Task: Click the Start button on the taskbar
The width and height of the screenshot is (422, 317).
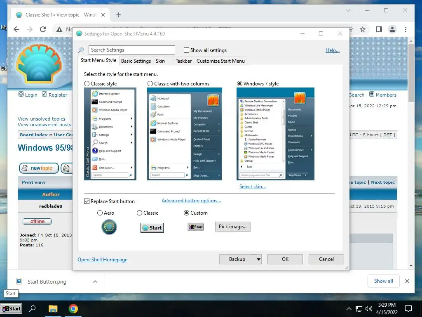Action: click(11, 309)
